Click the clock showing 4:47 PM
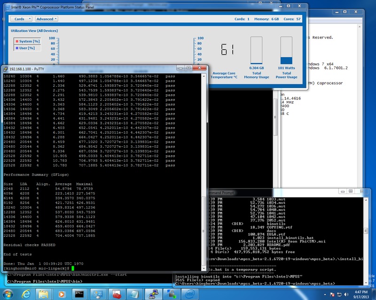 [x=360, y=293]
